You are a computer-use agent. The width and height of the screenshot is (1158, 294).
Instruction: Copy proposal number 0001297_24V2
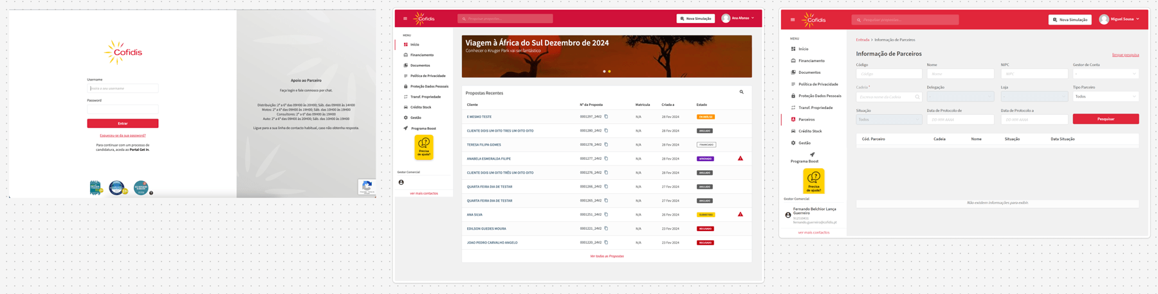(x=606, y=117)
